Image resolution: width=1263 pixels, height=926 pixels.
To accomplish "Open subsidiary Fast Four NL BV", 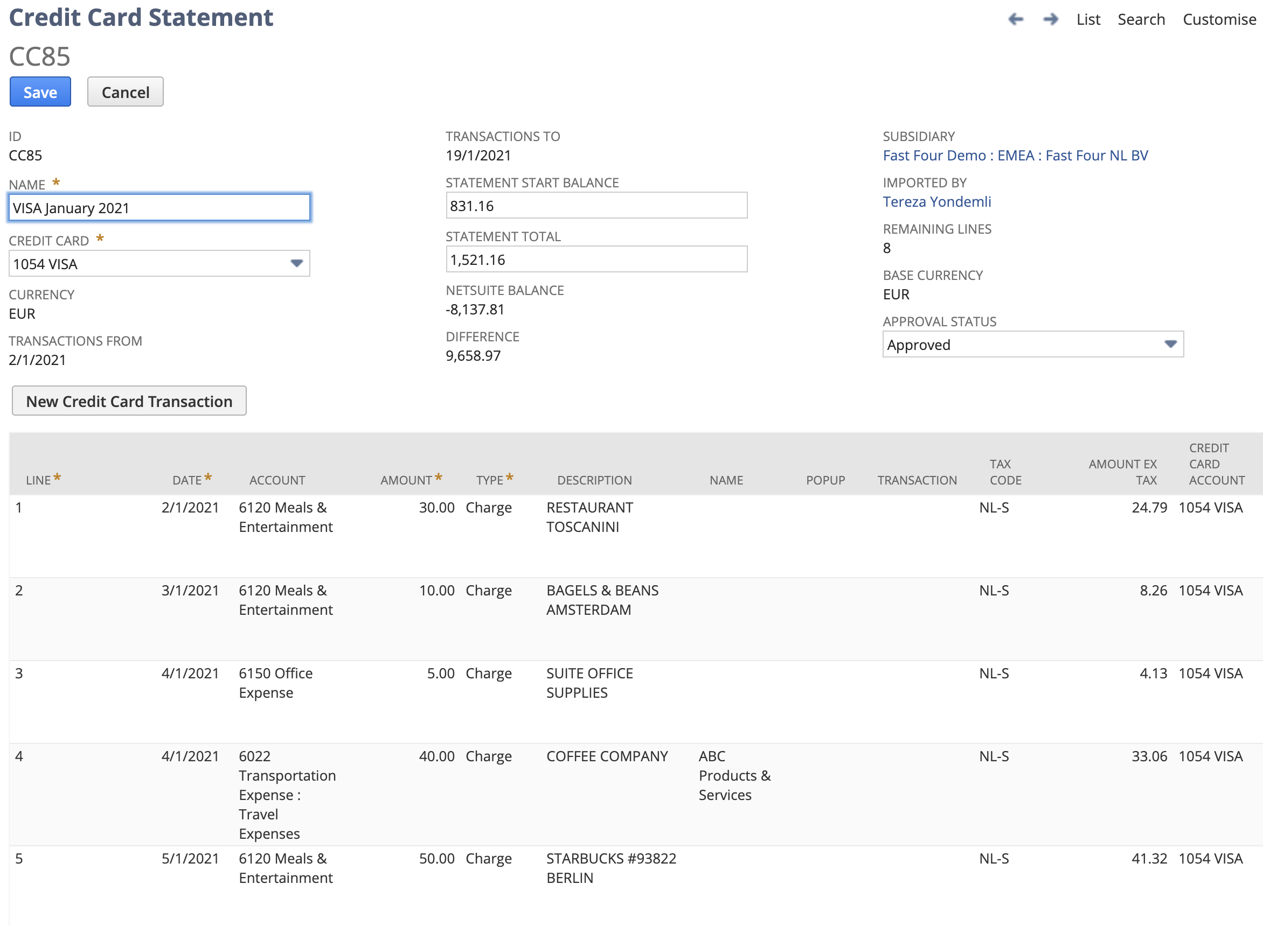I will 1015,155.
